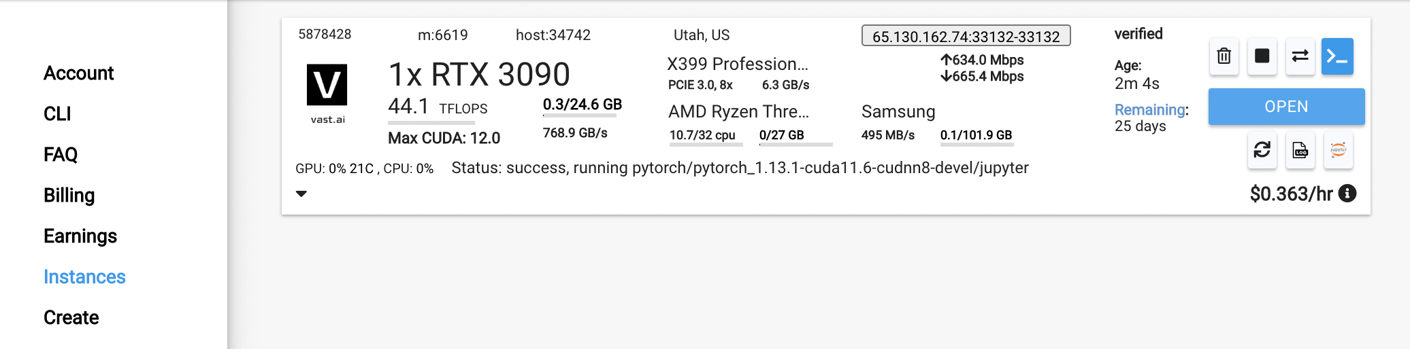Click the vast.ai logo
1410x349 pixels.
(x=327, y=94)
